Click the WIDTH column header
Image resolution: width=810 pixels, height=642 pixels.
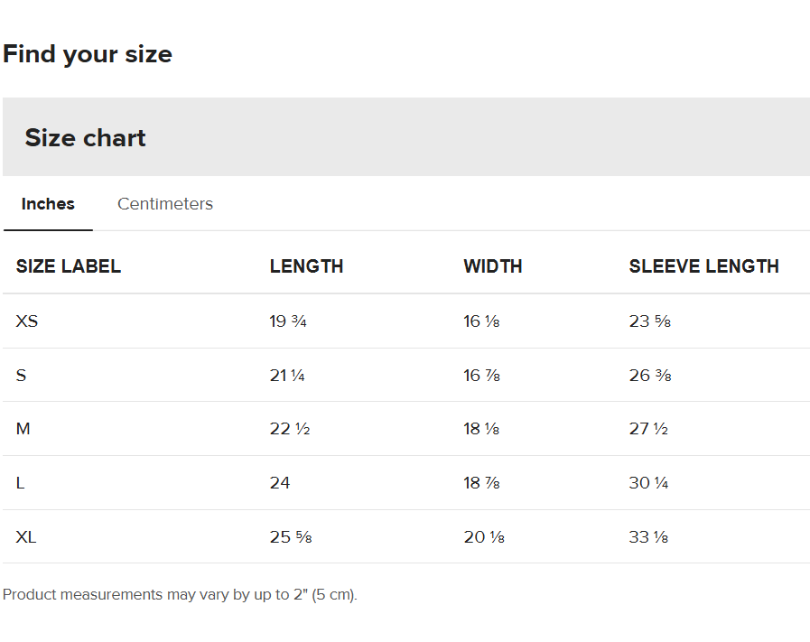(x=493, y=266)
